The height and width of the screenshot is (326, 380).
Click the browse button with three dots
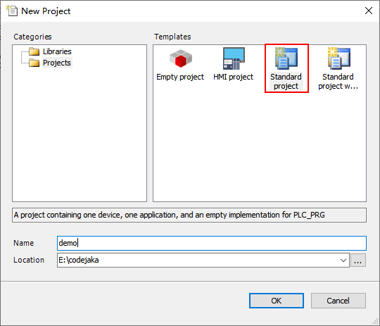pos(358,261)
